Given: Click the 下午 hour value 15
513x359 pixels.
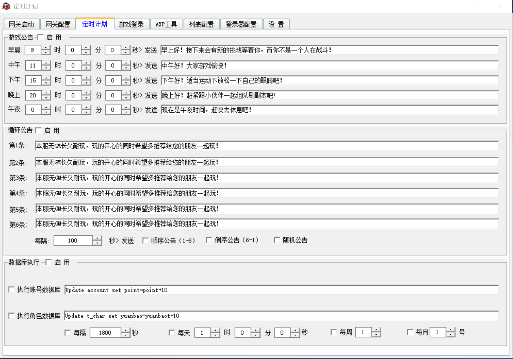Looking at the screenshot, I should click(x=34, y=80).
